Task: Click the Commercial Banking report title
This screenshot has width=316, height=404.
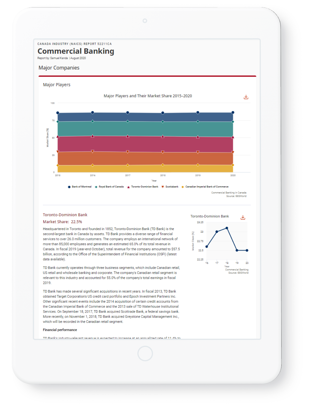Action: coord(76,51)
